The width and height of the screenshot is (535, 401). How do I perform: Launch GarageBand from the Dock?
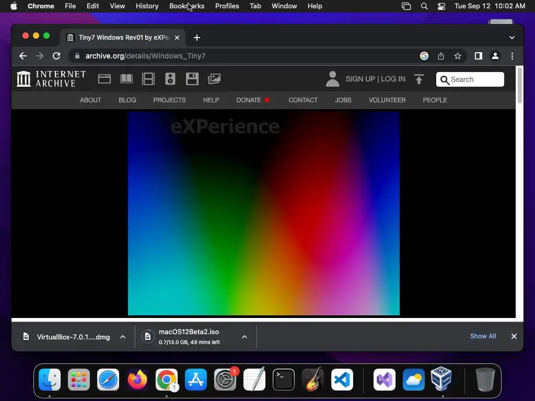pos(313,380)
